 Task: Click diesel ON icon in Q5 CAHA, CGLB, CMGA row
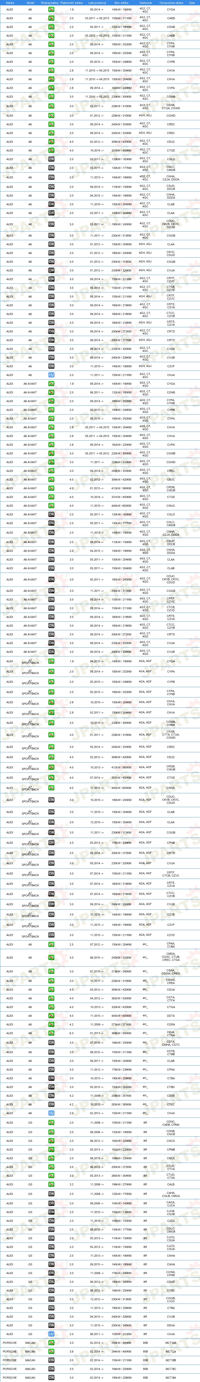pyautogui.click(x=51, y=1194)
